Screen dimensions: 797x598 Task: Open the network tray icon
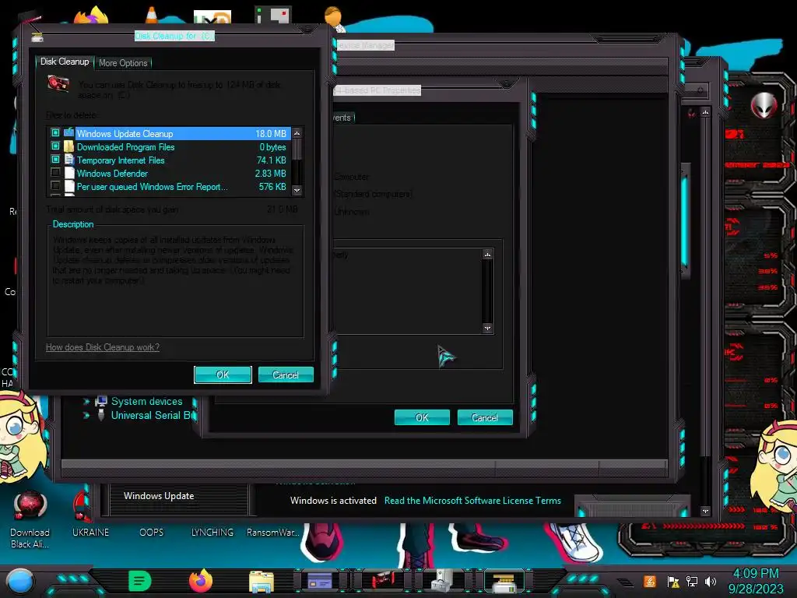[692, 582]
